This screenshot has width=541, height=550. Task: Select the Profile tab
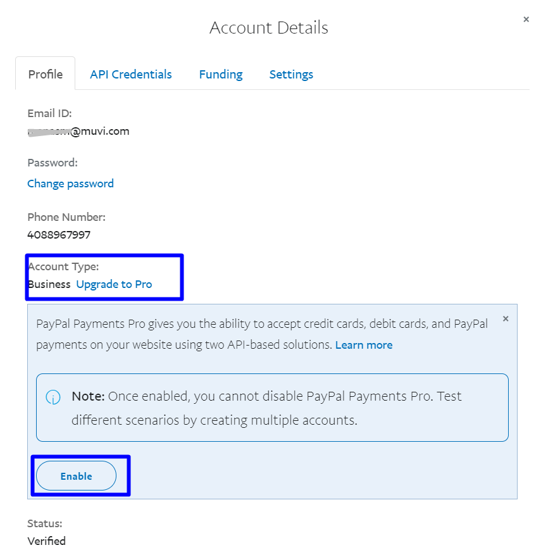coord(45,74)
